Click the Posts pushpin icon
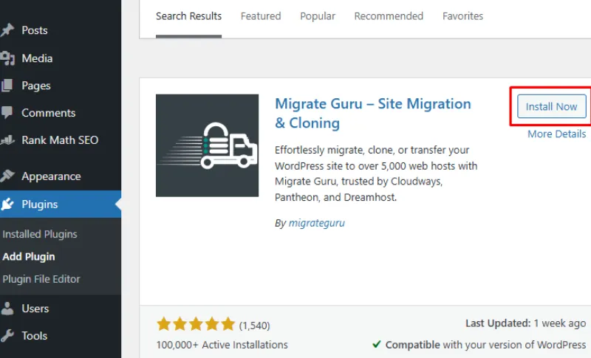Image resolution: width=591 pixels, height=358 pixels. pos(7,30)
